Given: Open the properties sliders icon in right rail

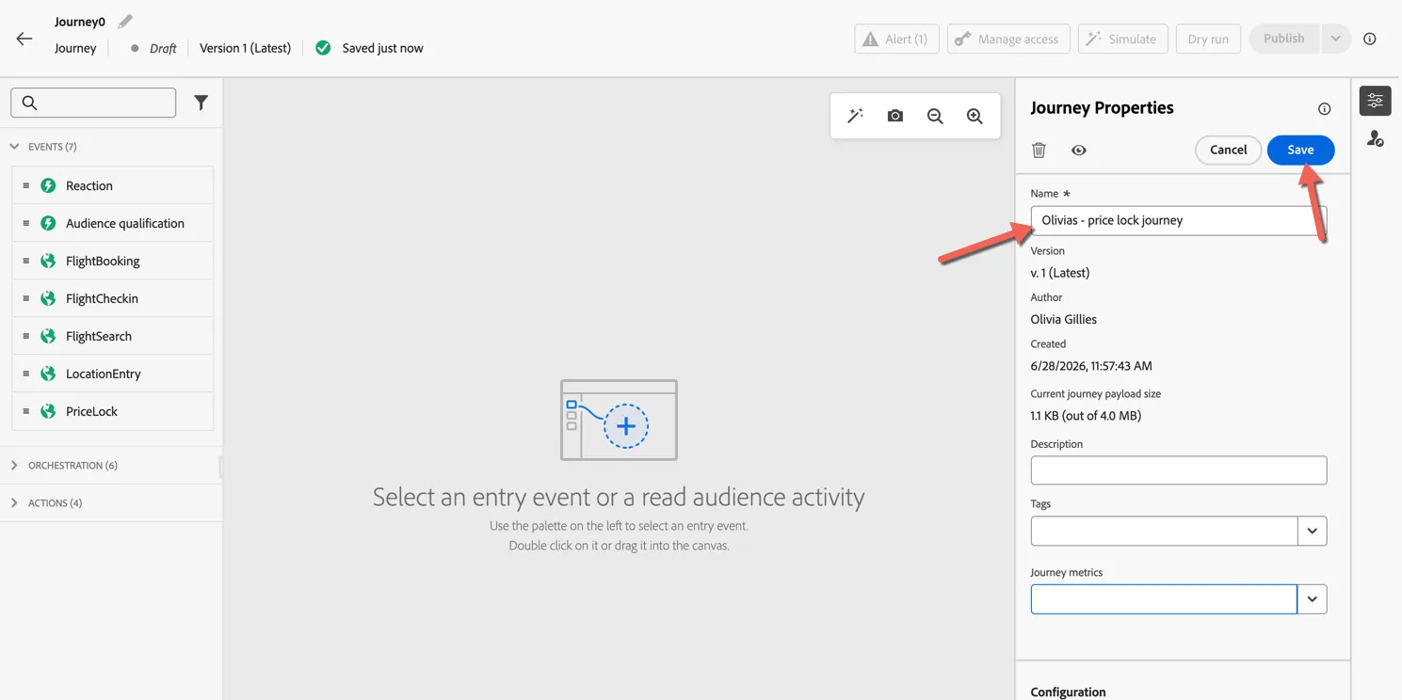Looking at the screenshot, I should coord(1376,101).
